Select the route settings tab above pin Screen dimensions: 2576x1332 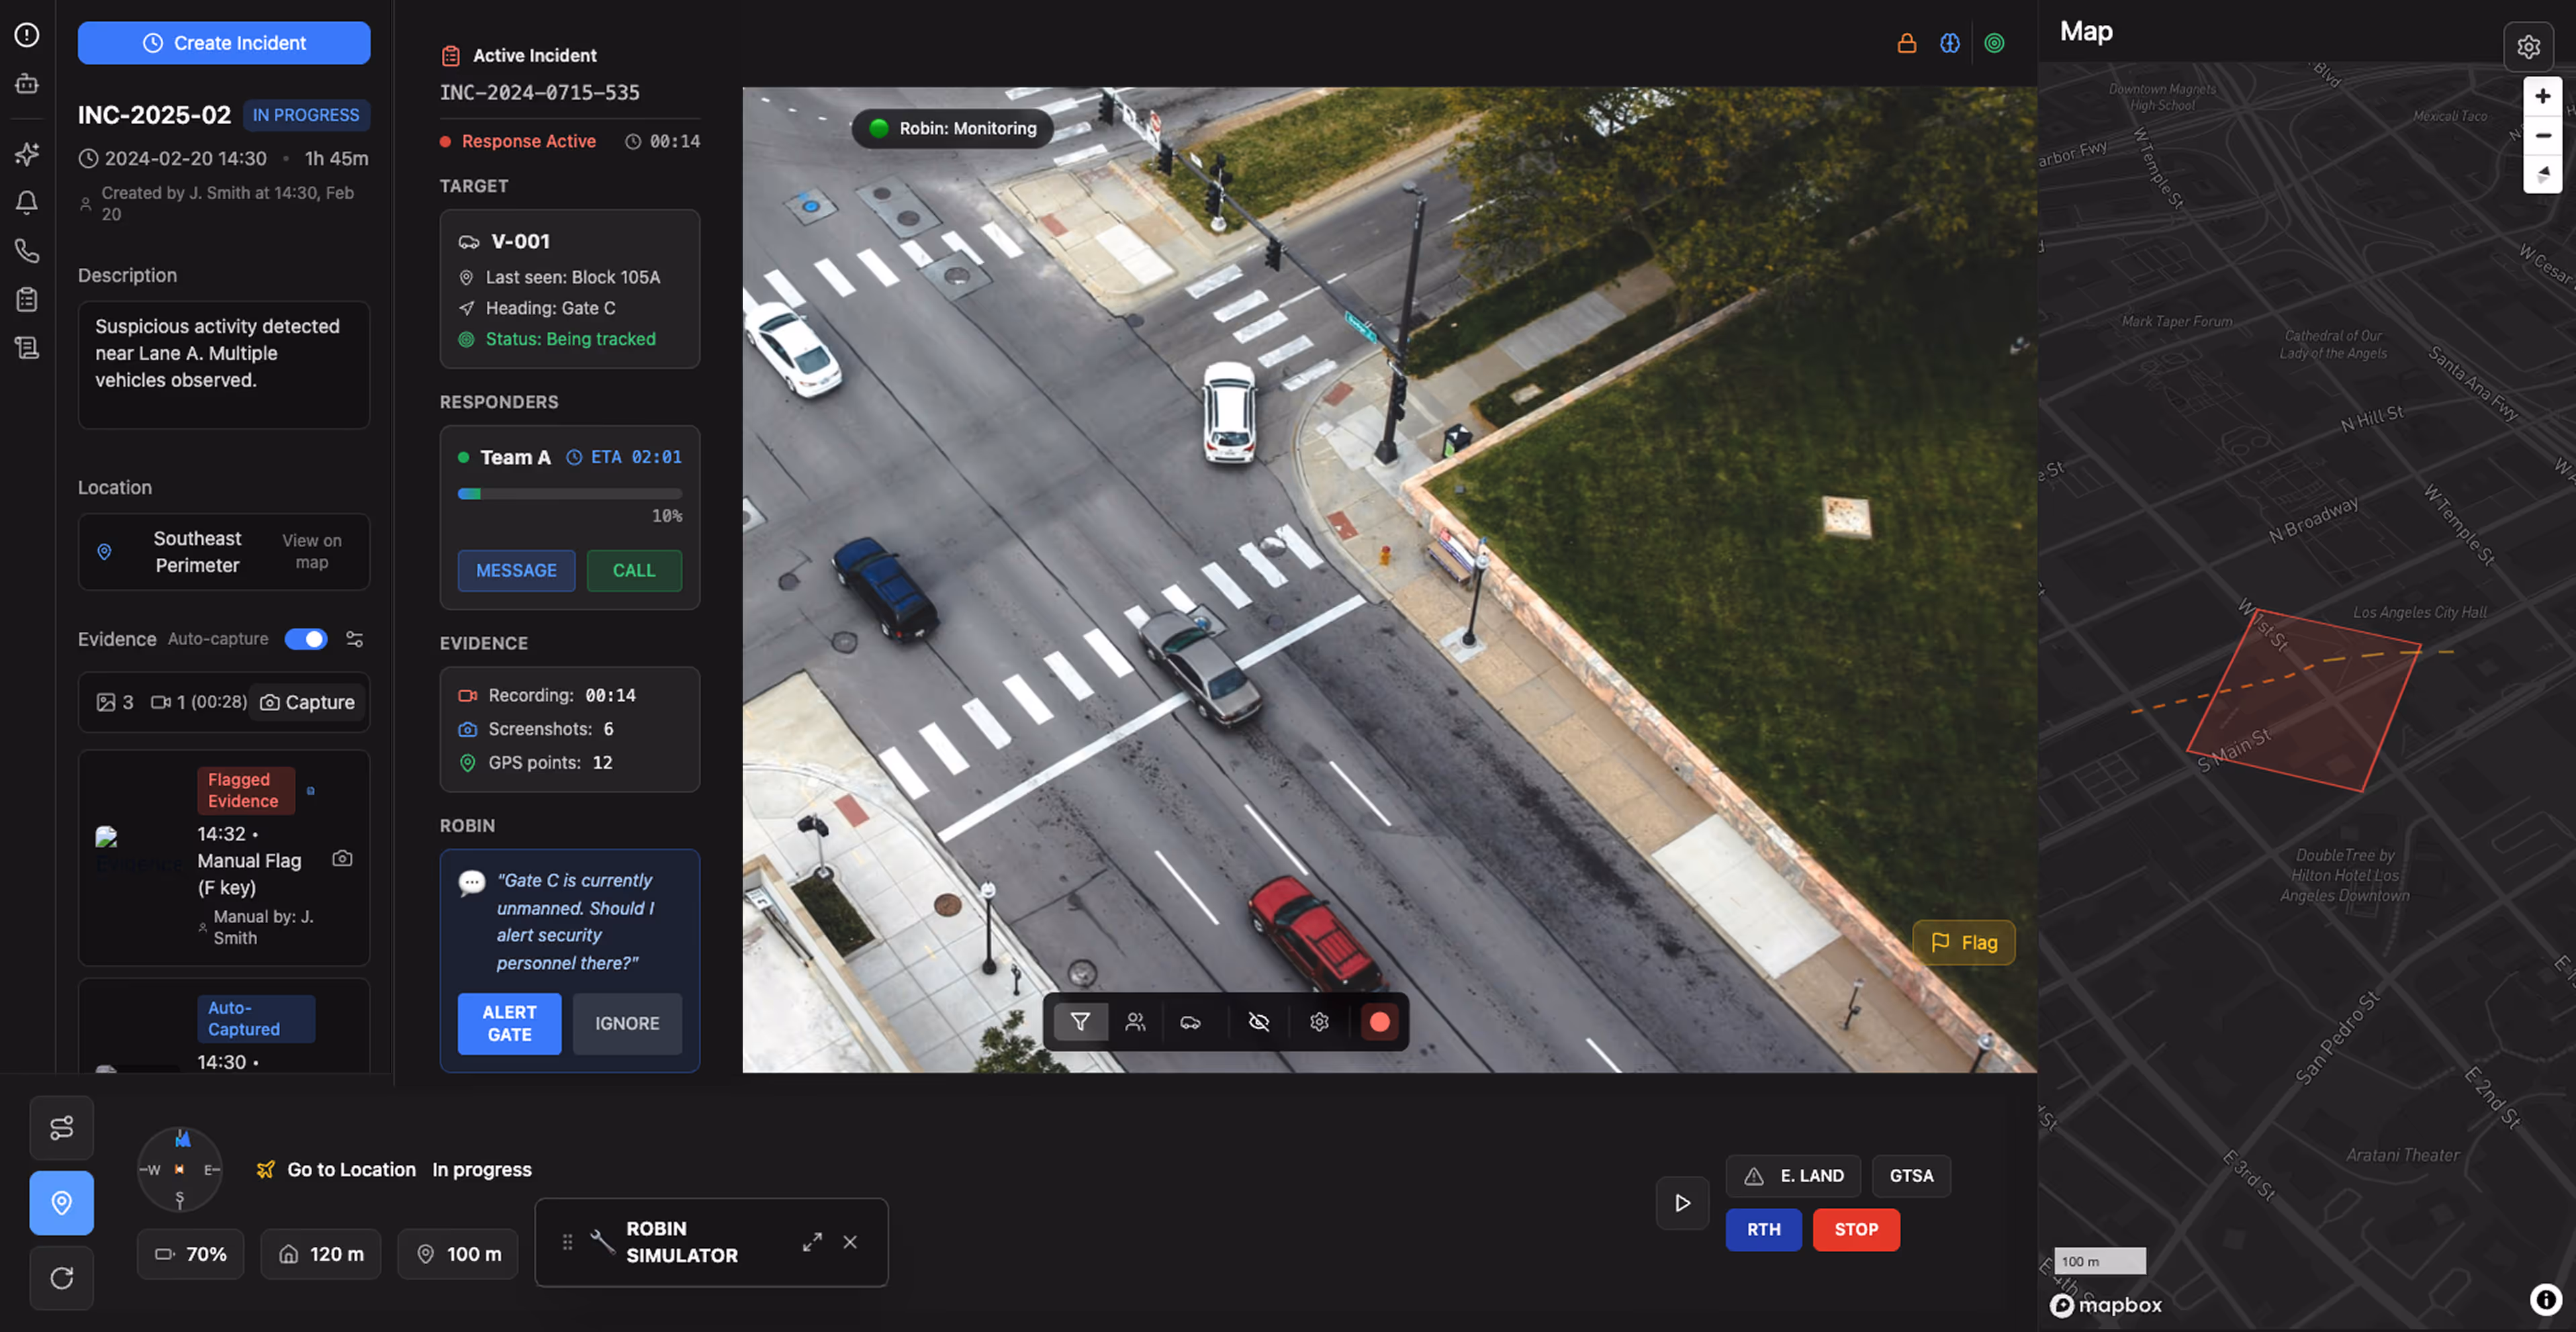tap(61, 1128)
